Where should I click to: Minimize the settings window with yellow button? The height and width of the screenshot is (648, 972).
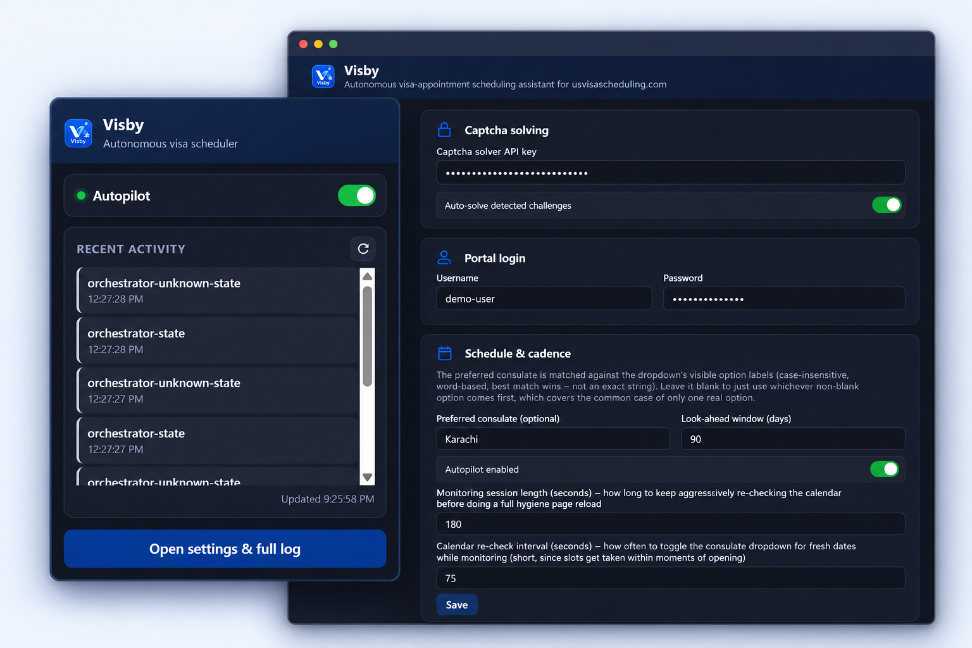(318, 44)
